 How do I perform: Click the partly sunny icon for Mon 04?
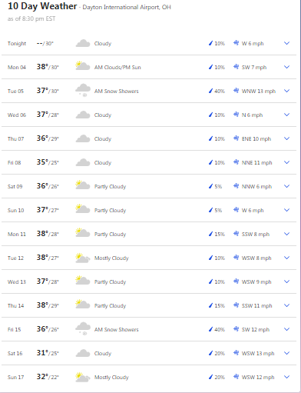click(x=83, y=66)
